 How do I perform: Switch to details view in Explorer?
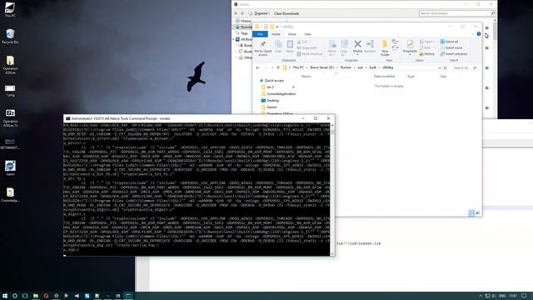[x=471, y=213]
